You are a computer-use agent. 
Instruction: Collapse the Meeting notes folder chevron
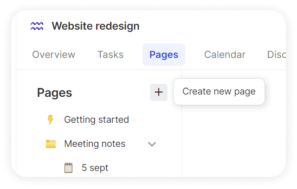point(152,144)
